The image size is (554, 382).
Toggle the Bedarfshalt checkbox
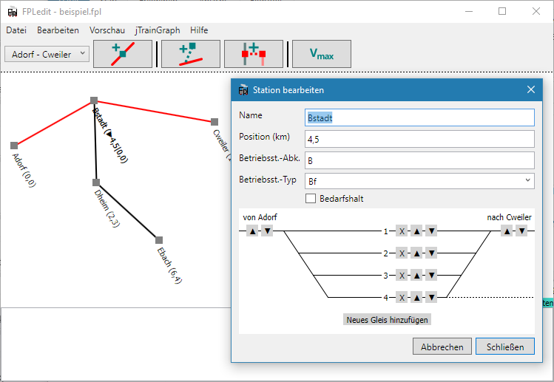[311, 199]
